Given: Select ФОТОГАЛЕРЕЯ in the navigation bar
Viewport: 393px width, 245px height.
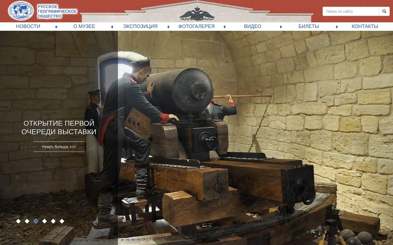Looking at the screenshot, I should coord(196,26).
